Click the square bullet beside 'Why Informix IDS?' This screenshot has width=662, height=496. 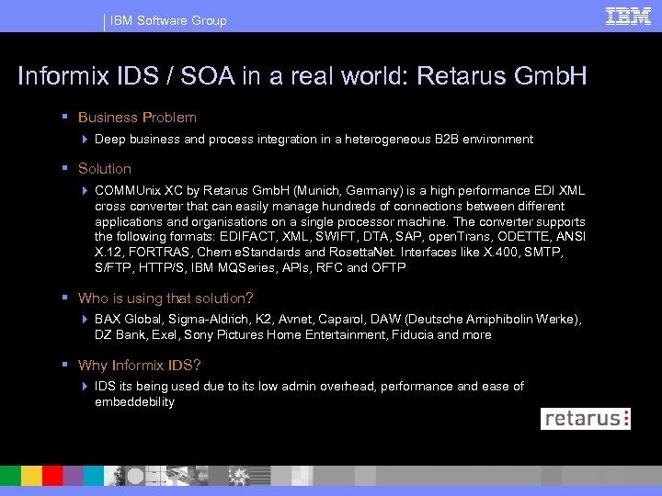[x=65, y=364]
